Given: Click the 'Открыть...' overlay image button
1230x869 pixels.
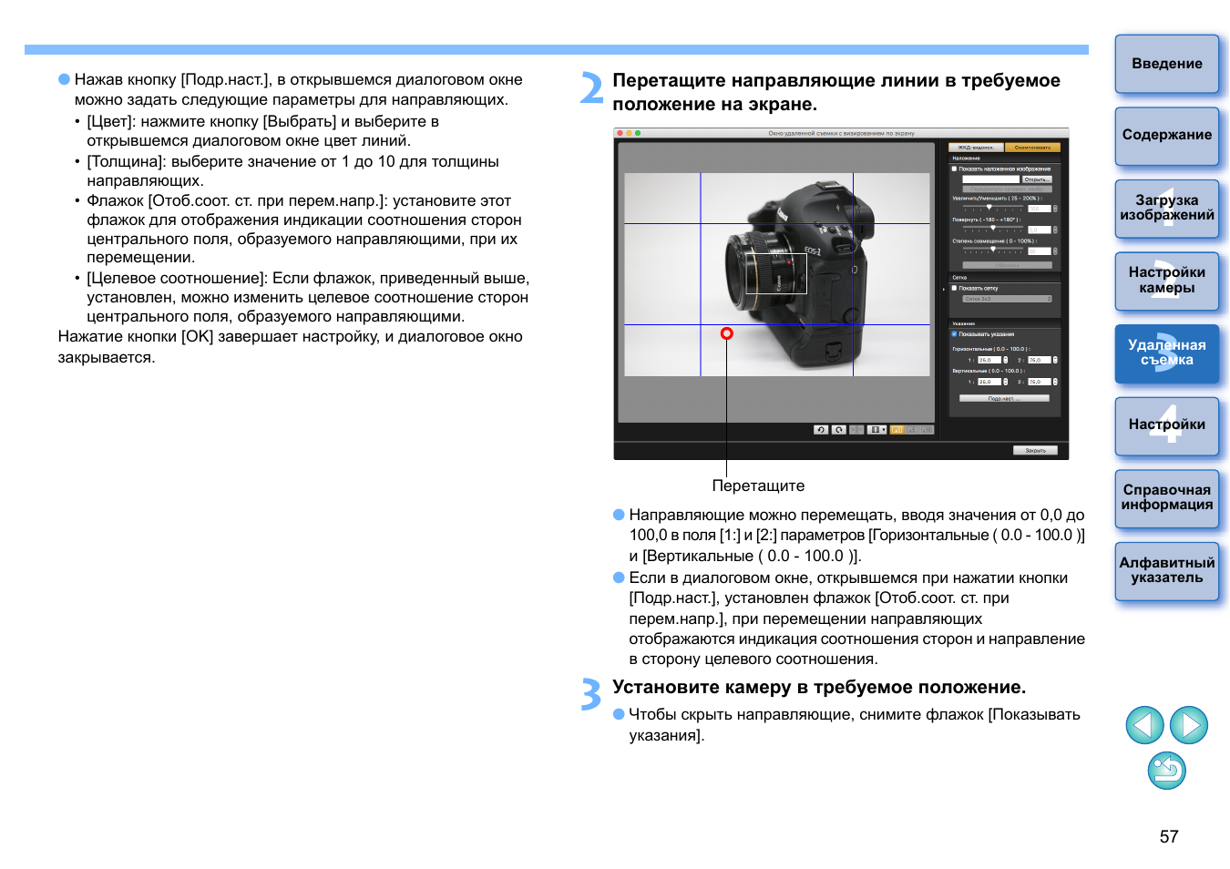Looking at the screenshot, I should pyautogui.click(x=1037, y=179).
